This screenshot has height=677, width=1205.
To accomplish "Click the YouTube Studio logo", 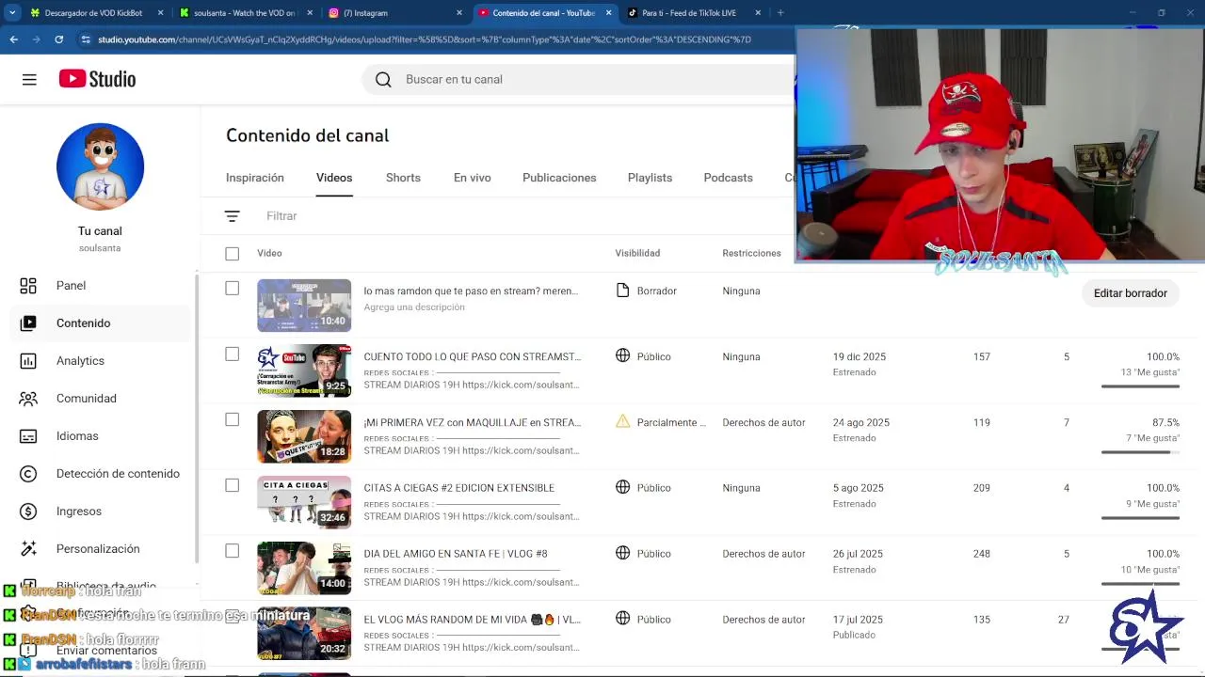I will point(97,79).
